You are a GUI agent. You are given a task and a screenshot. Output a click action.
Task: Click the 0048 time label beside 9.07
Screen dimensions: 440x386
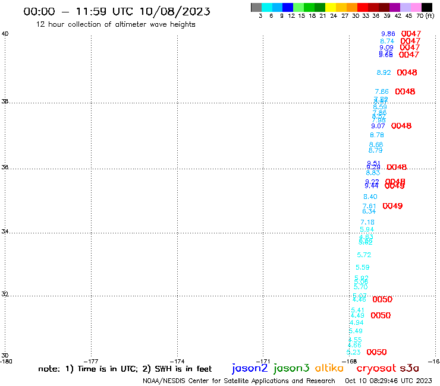[x=401, y=126]
